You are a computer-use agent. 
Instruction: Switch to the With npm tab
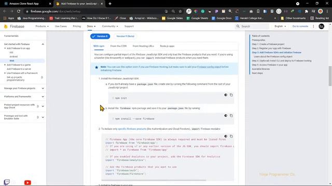point(99,46)
